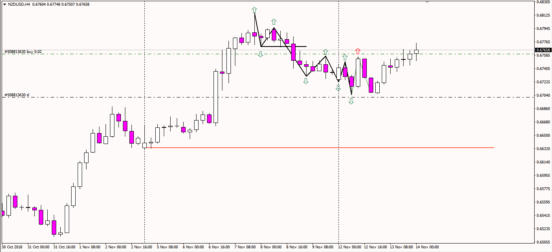Image resolution: width=552 pixels, height=252 pixels.
Task: Click the '12 Nov 00:00' time axis label
Action: [x=349, y=247]
